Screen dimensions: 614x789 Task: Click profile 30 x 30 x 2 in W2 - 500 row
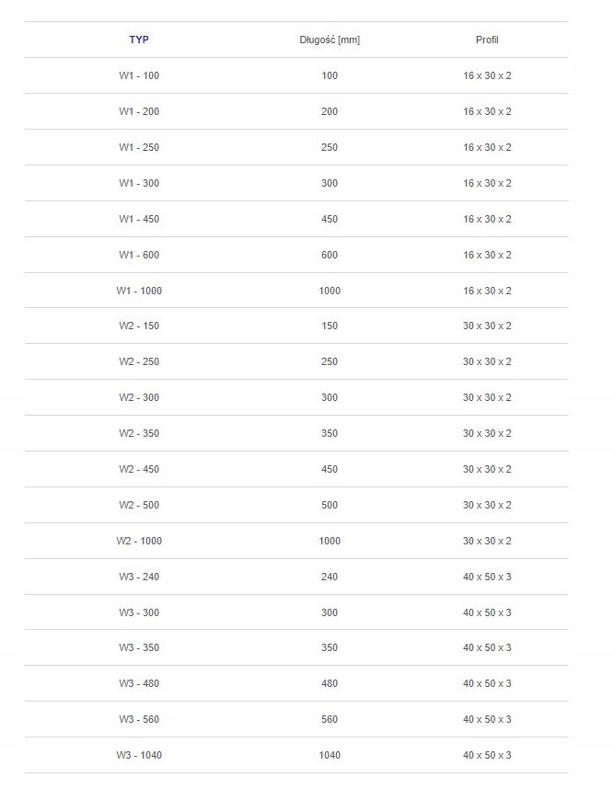click(487, 505)
